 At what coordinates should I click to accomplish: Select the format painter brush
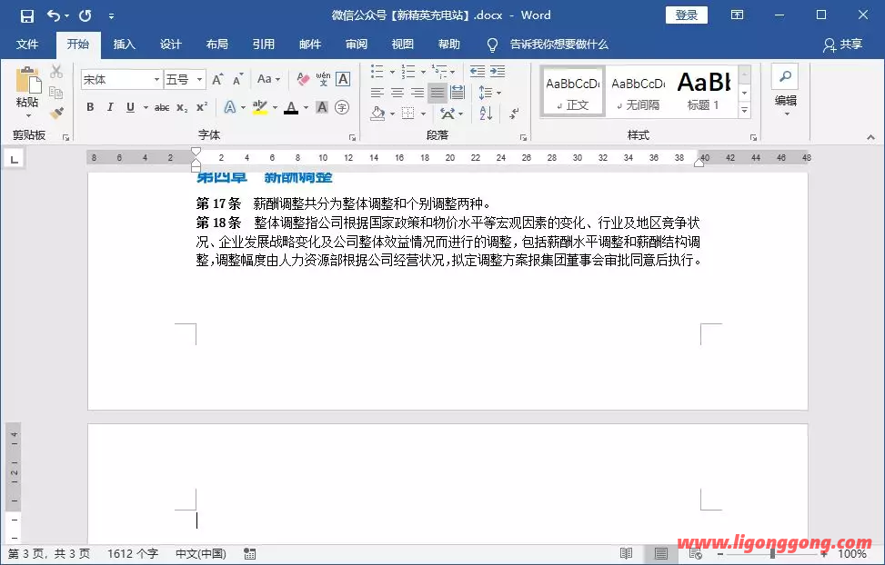(x=56, y=114)
